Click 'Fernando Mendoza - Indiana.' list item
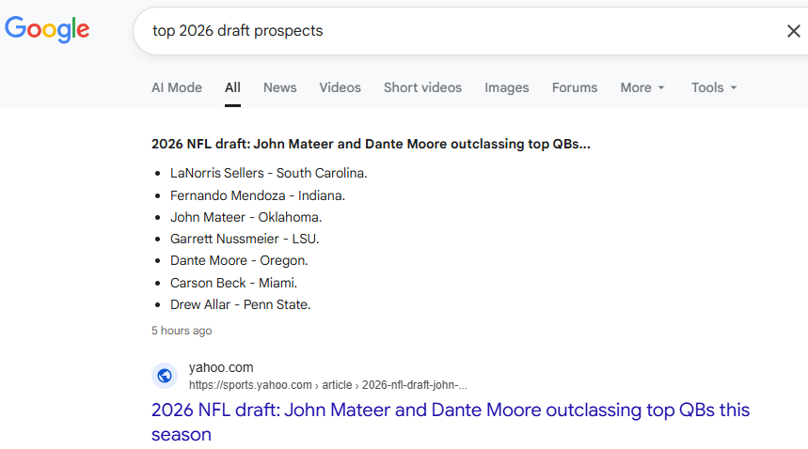 coord(258,195)
